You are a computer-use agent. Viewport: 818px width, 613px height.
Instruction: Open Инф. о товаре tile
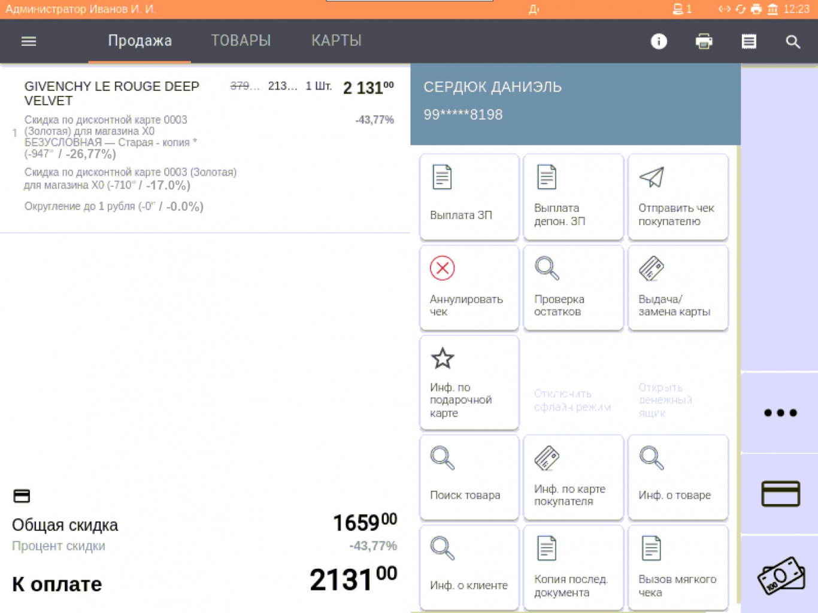pos(678,477)
